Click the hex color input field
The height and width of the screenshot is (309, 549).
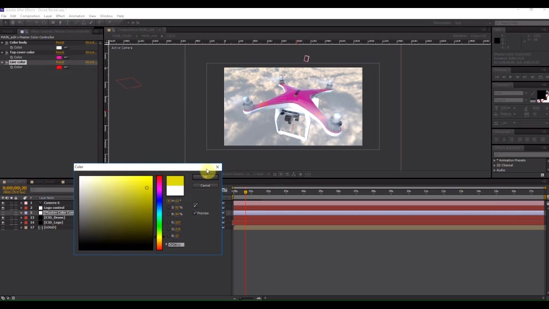[x=176, y=244]
